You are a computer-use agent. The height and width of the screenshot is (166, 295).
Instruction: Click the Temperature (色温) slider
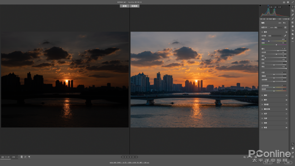tap(274, 41)
